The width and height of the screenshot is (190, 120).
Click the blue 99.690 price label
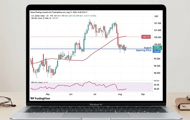[157, 51]
